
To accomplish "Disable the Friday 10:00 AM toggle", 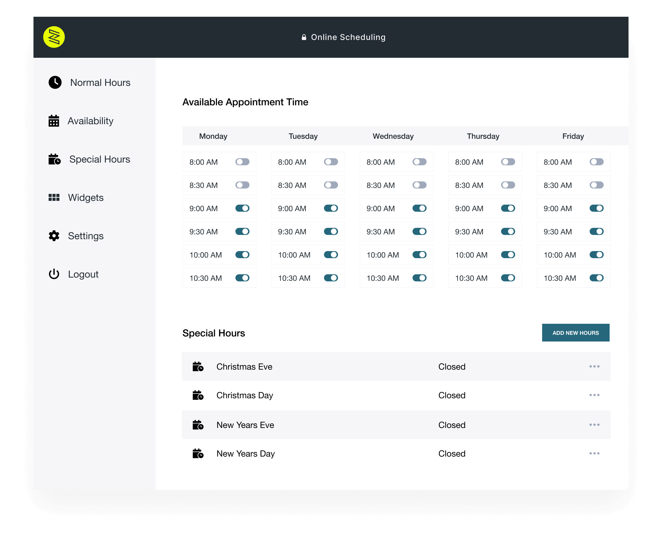I will 597,255.
